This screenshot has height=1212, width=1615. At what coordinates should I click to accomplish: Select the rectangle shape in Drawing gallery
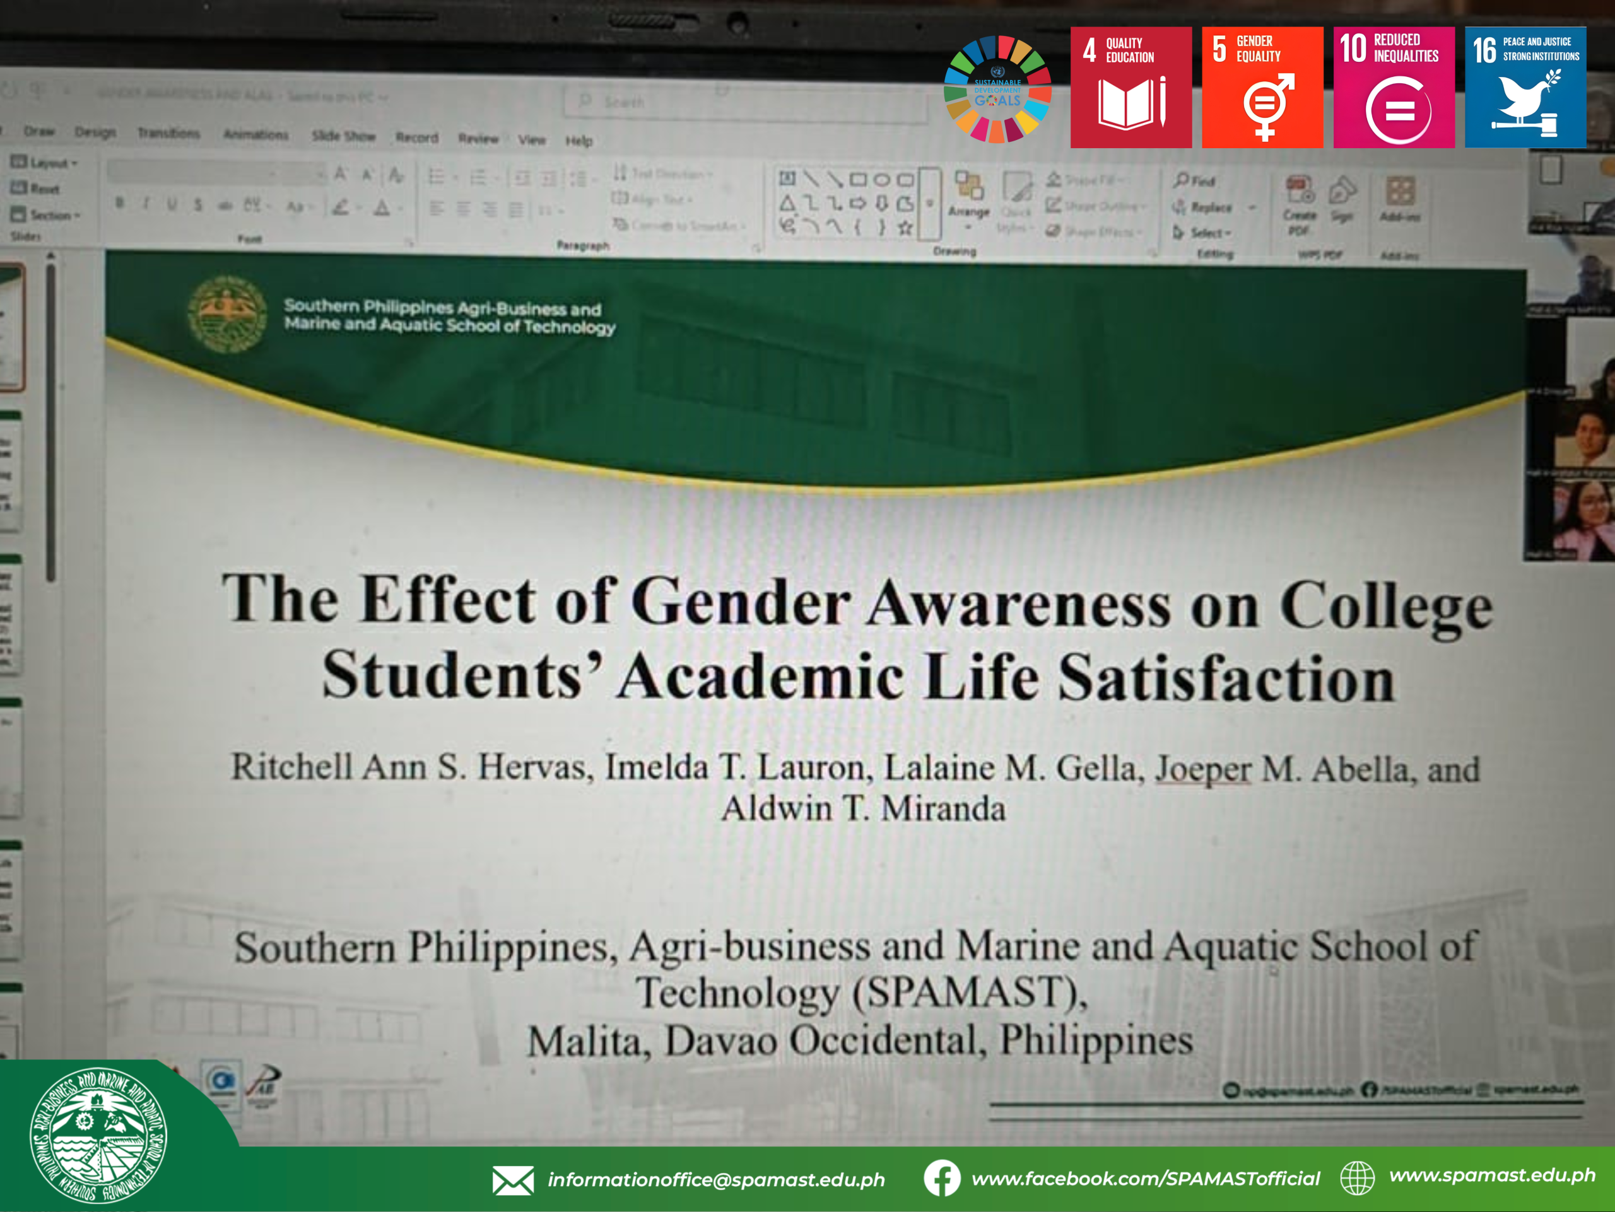click(858, 180)
